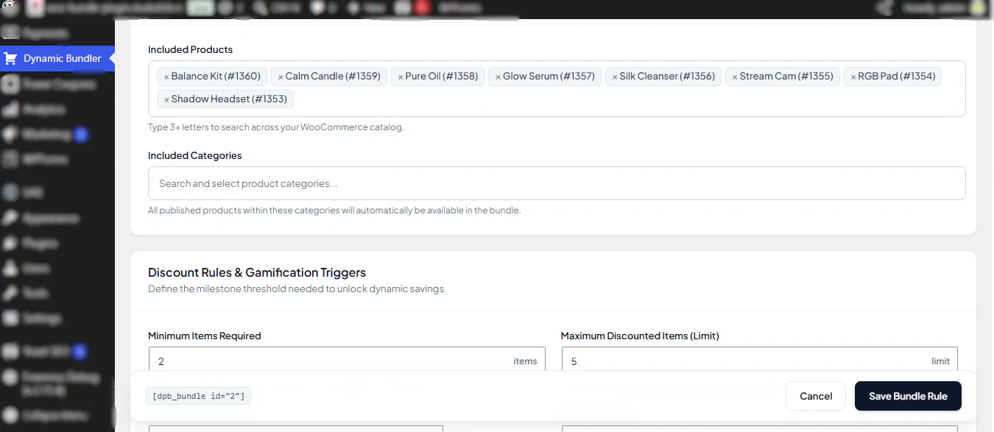Remove RGB Pad (#1354) via its × icon
The height and width of the screenshot is (432, 994).
click(x=853, y=77)
